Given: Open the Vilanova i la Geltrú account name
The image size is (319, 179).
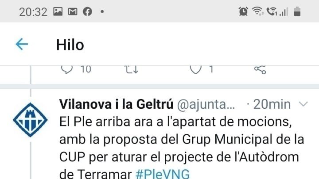Looking at the screenshot, I should [116, 104].
